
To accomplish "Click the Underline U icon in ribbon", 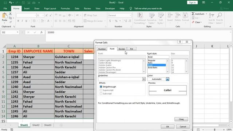I will coord(26,21).
